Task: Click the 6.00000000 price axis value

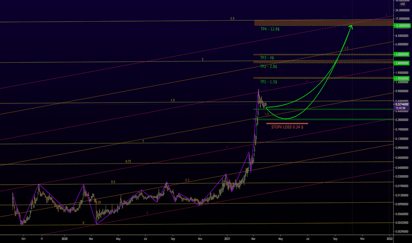Action: [x=402, y=44]
